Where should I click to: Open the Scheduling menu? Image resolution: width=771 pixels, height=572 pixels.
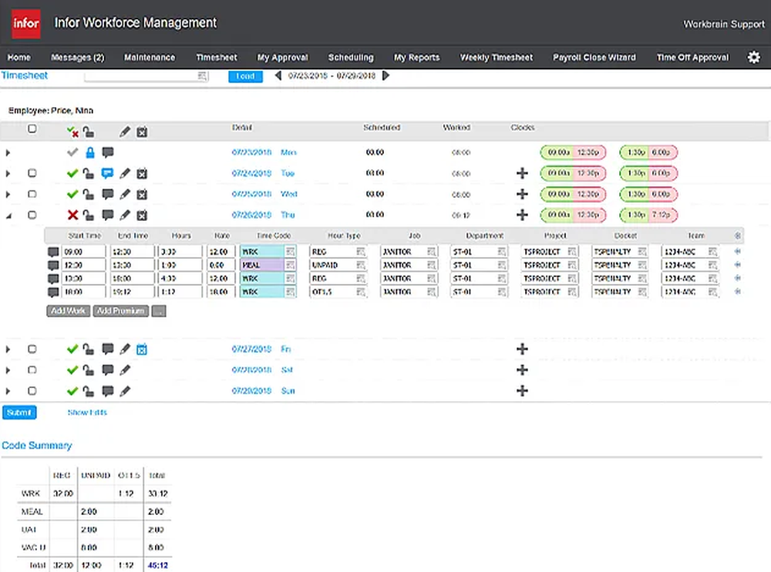350,57
